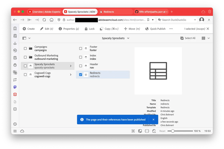This screenshot has height=149, width=224.
Task: Open the Vivaldi web panel
Action: click(15, 94)
